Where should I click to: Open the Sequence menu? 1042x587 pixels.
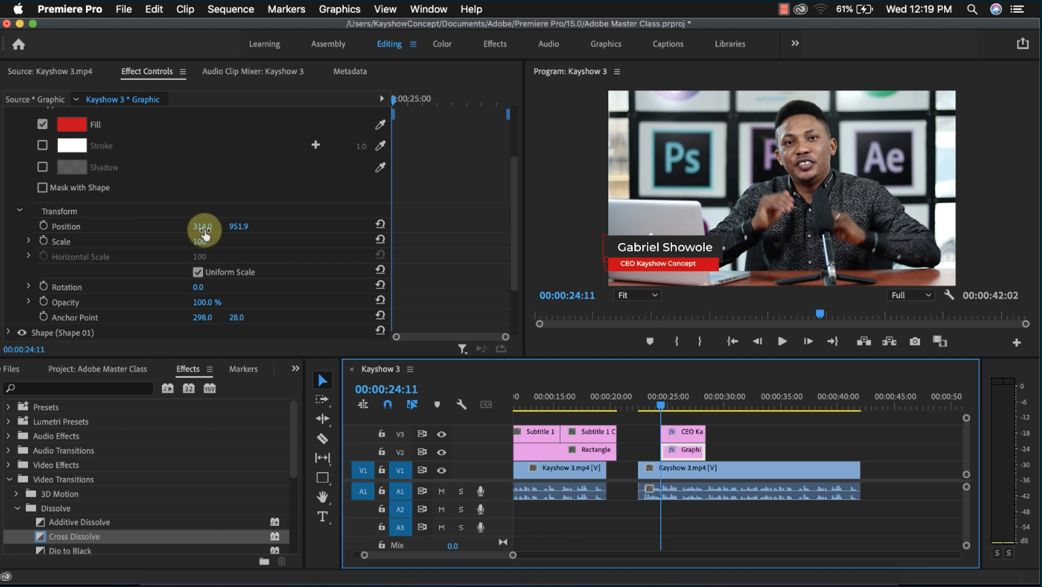tap(231, 9)
